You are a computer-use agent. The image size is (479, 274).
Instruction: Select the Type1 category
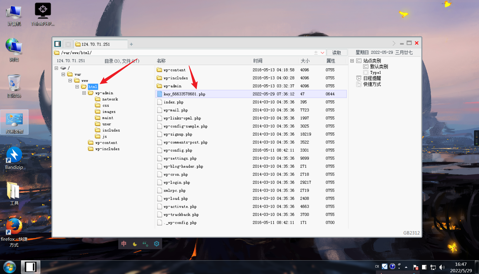coord(372,72)
